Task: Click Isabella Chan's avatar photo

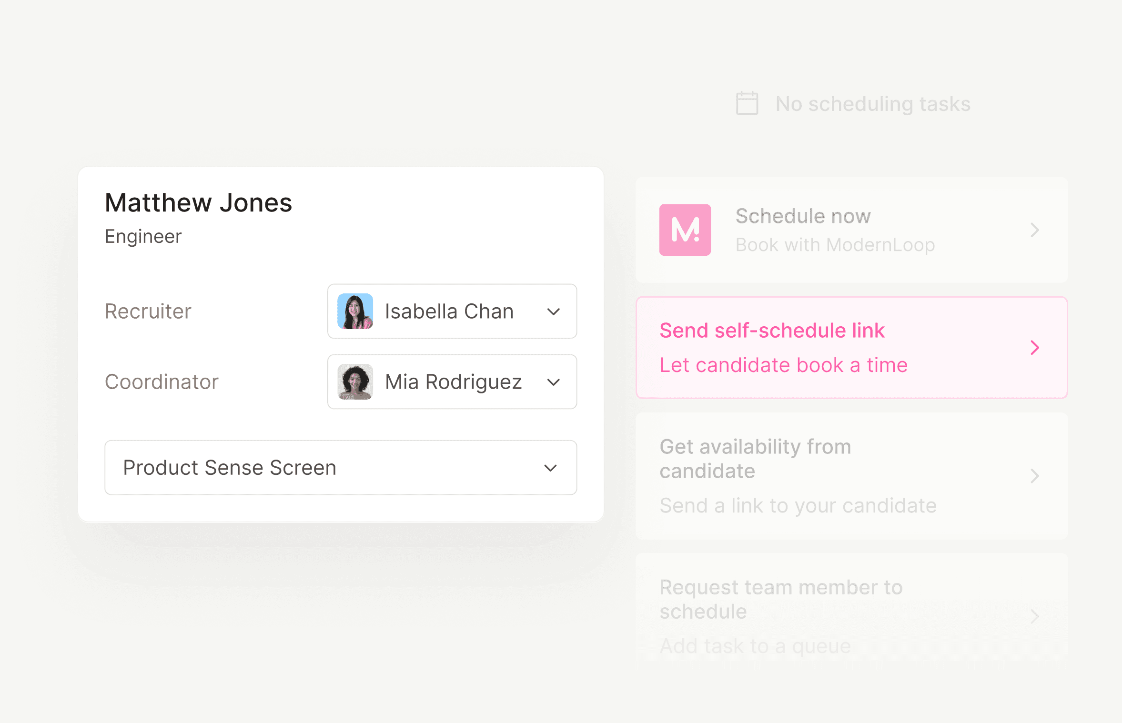Action: (355, 311)
